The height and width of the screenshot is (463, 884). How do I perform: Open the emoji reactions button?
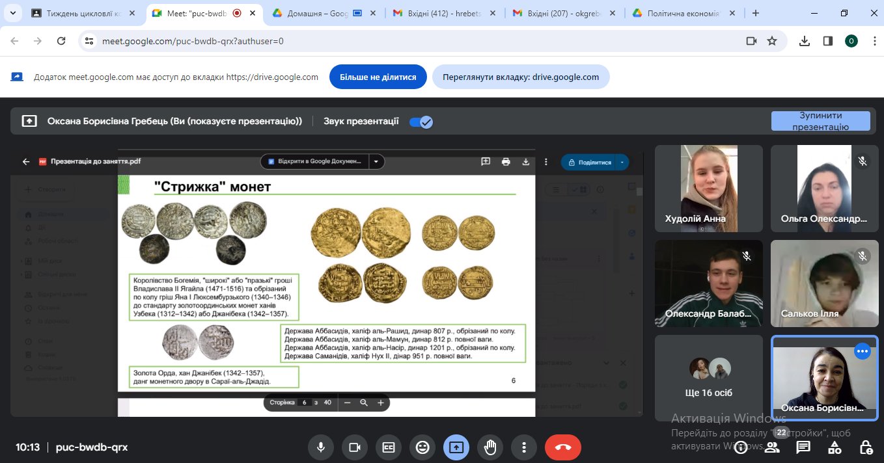point(422,447)
